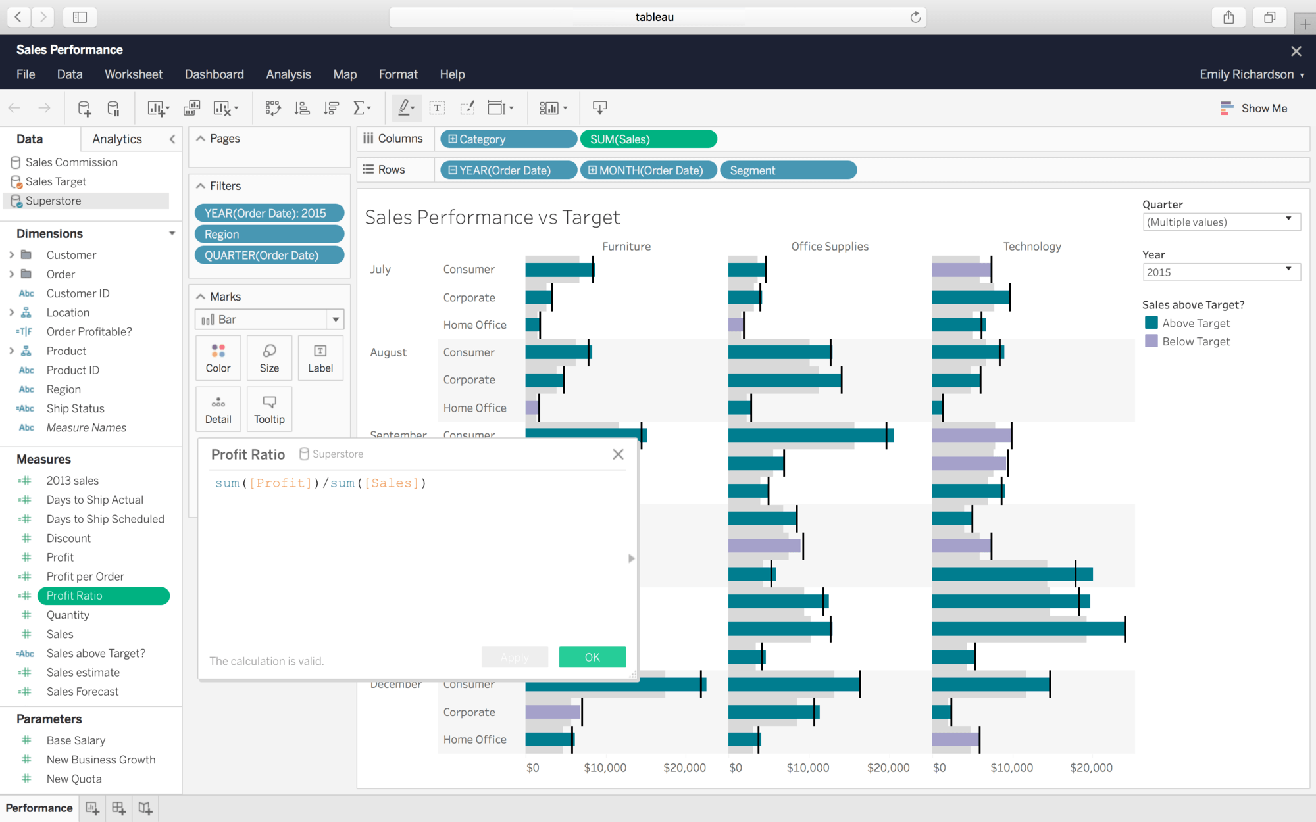
Task: Enable the Analytics tab in left panel
Action: 116,138
